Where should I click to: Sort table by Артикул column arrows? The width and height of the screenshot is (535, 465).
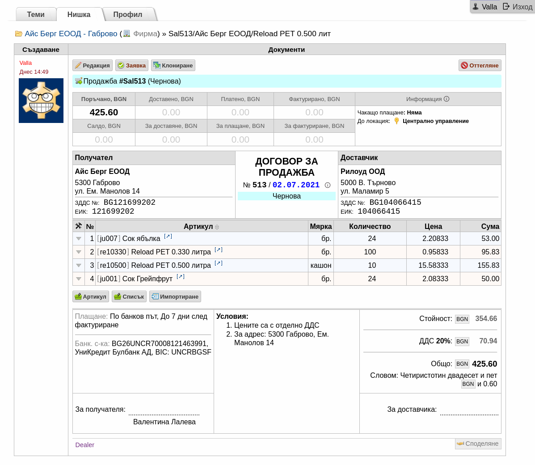(x=217, y=227)
